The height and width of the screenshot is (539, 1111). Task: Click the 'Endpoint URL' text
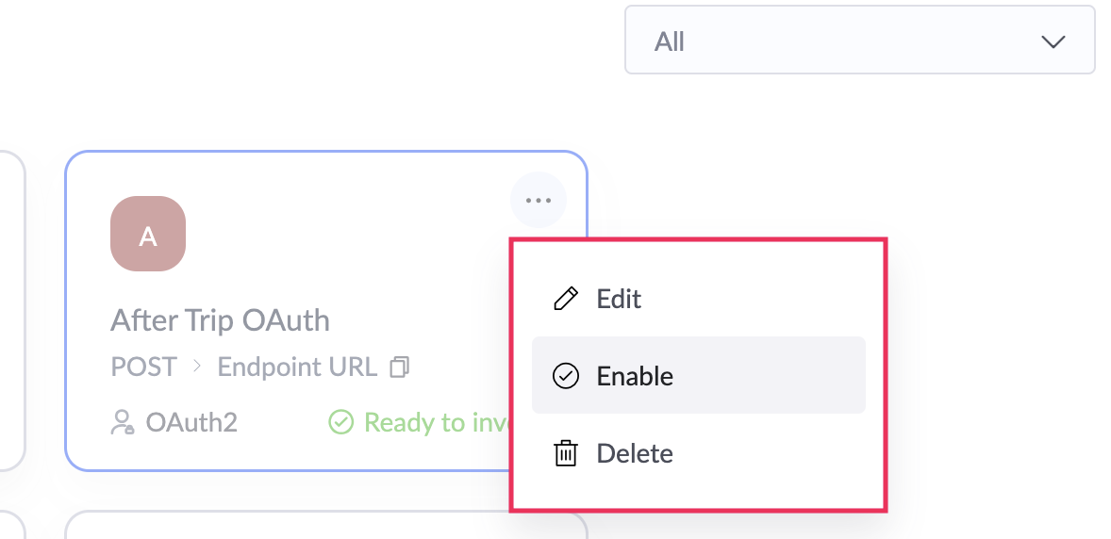(x=297, y=367)
